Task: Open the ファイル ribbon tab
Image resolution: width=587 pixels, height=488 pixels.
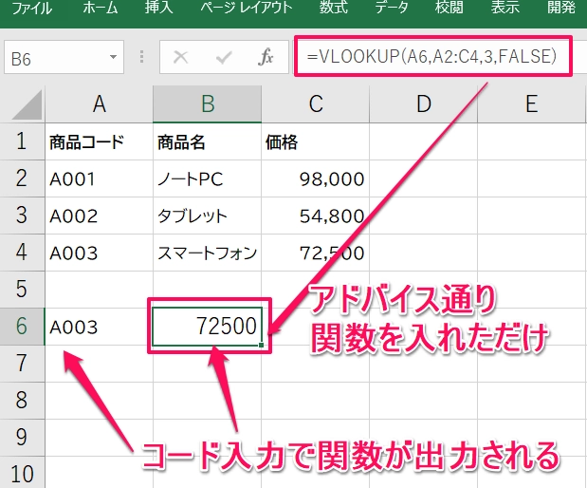Action: pos(32,9)
